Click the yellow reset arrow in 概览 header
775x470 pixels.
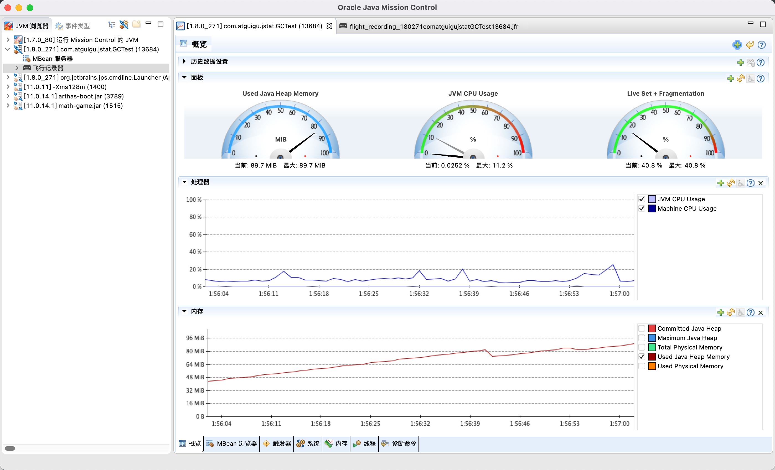coord(750,45)
